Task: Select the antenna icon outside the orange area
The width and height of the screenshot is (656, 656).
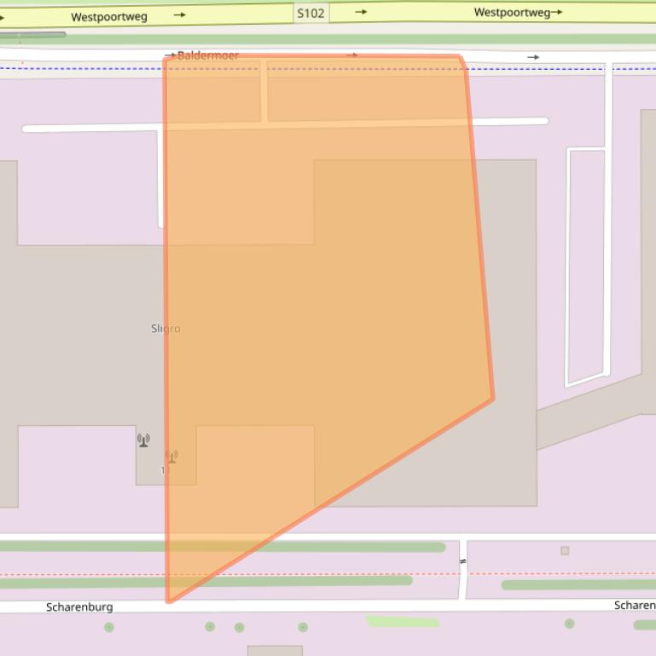Action: point(143,440)
